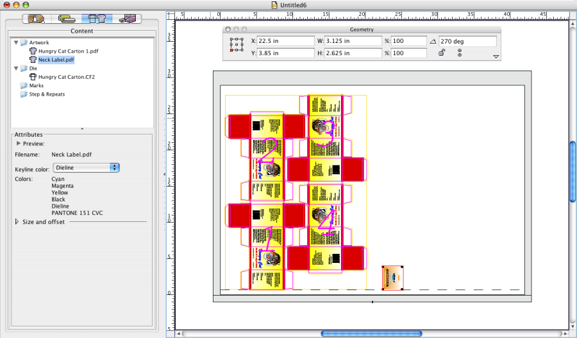Select carton number 3 on the layout

pyautogui.click(x=326, y=138)
